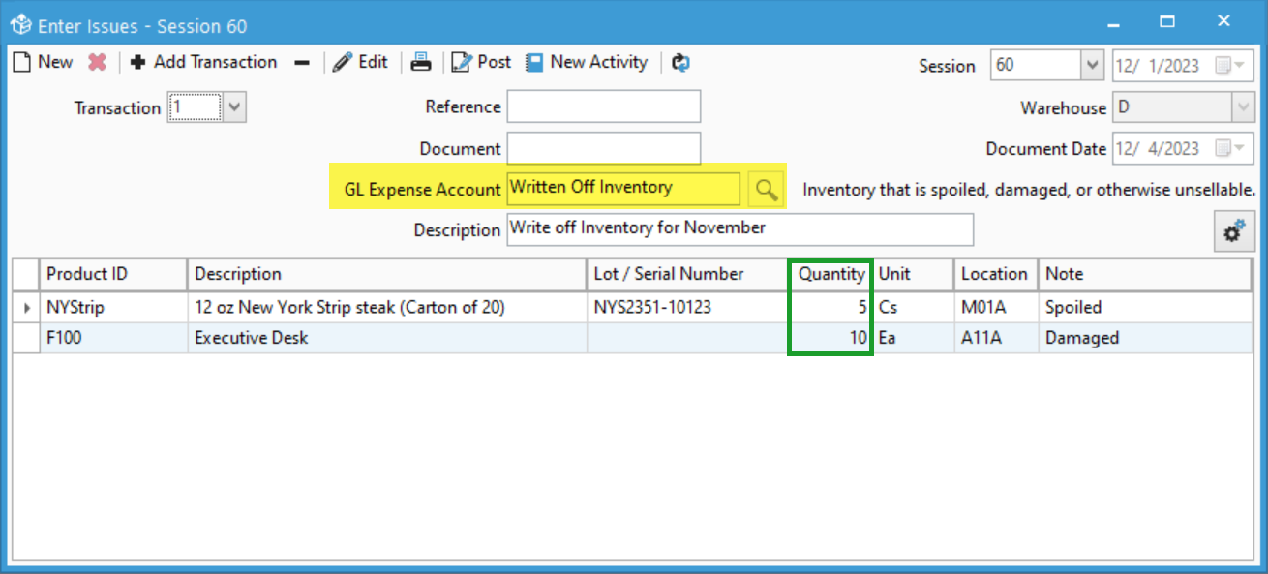Open the settings gear button

(1233, 231)
